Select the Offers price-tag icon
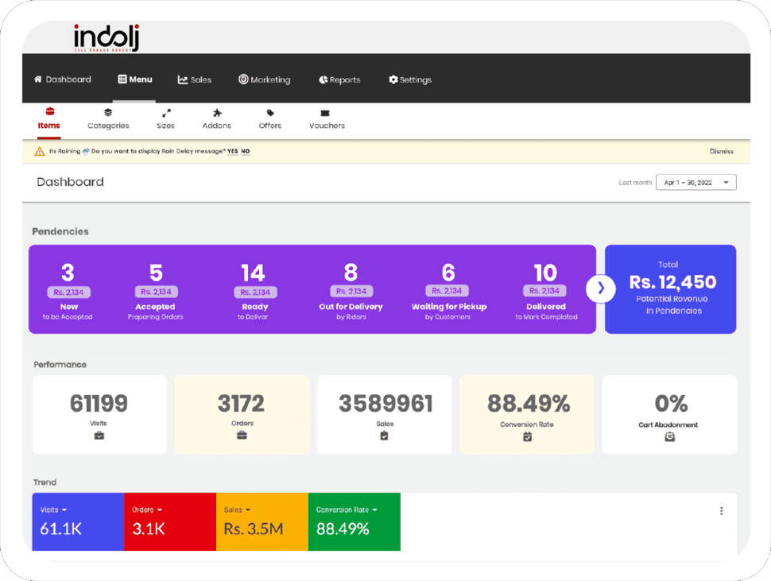This screenshot has height=581, width=771. tap(269, 114)
